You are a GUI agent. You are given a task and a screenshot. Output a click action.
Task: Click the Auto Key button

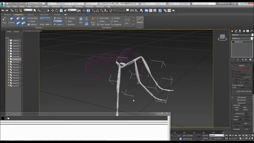(205, 135)
